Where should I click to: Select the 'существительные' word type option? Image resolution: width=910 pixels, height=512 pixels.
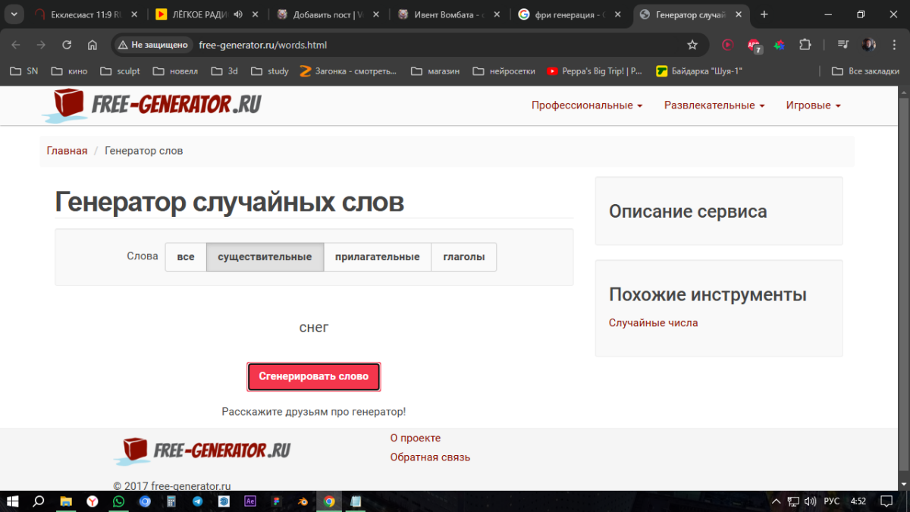pyautogui.click(x=265, y=257)
